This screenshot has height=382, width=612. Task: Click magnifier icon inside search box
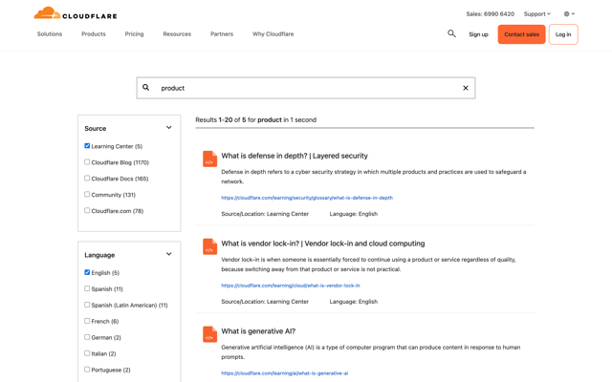click(x=145, y=87)
